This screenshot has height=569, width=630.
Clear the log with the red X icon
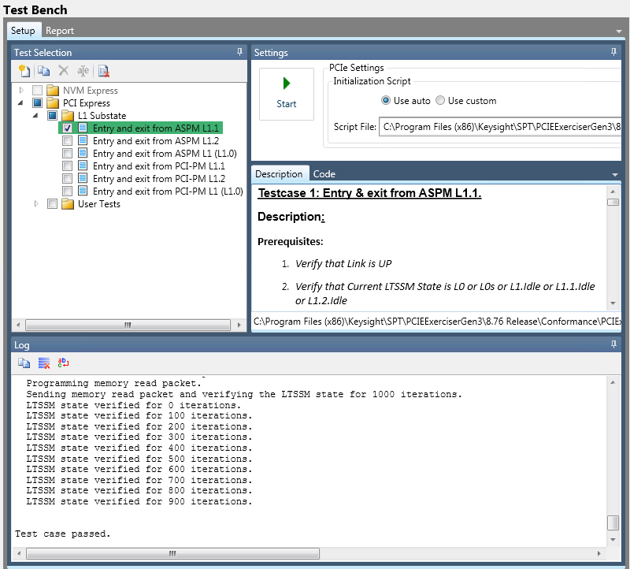pos(44,363)
